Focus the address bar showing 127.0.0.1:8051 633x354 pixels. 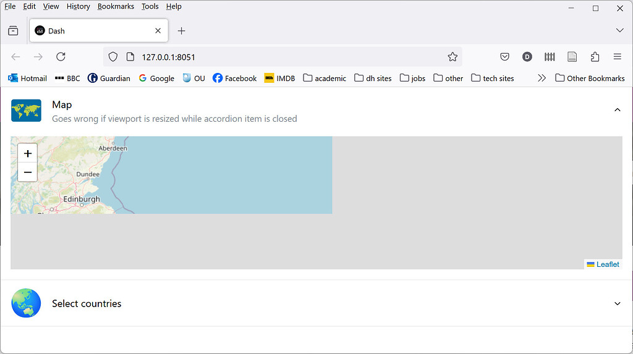283,57
